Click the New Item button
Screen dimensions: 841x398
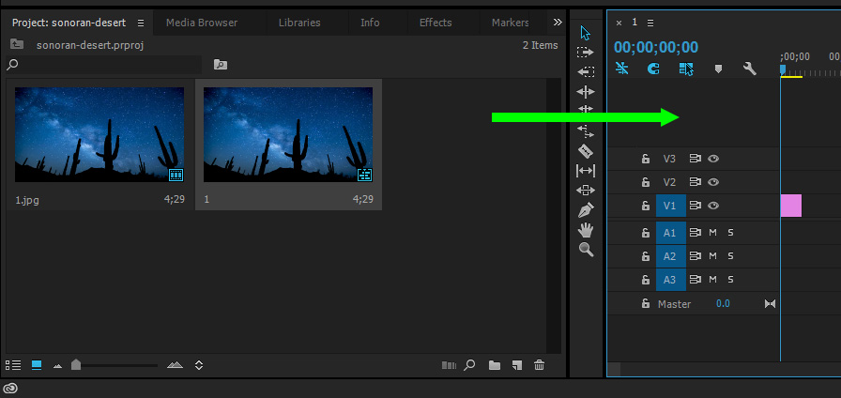pos(516,365)
